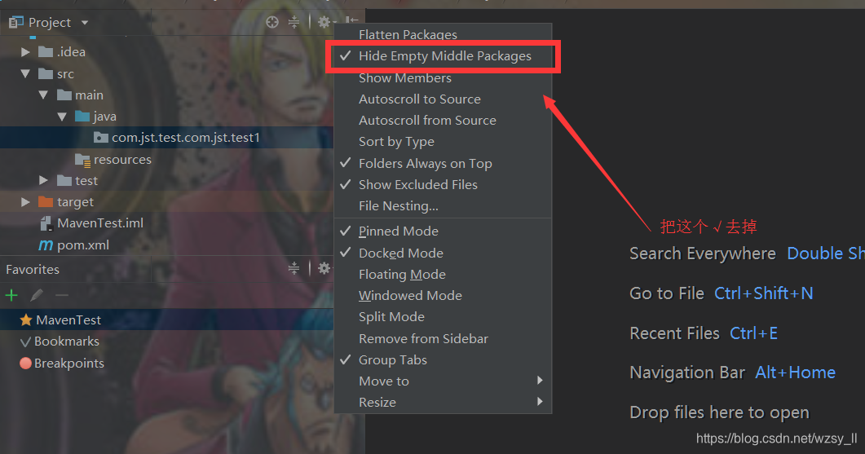The height and width of the screenshot is (454, 865).
Task: Open the Move to submenu
Action: click(443, 381)
